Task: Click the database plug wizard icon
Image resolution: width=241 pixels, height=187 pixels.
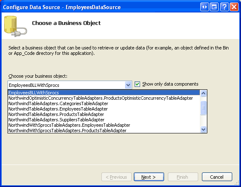Action: 15,26
